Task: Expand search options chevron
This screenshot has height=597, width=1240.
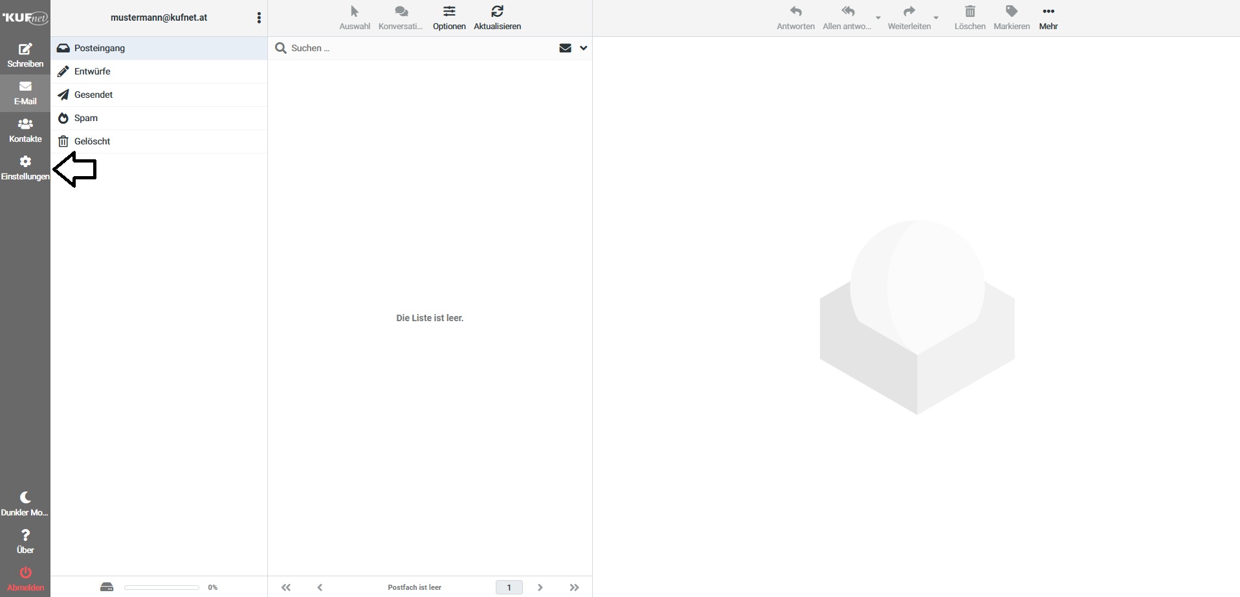Action: point(583,48)
